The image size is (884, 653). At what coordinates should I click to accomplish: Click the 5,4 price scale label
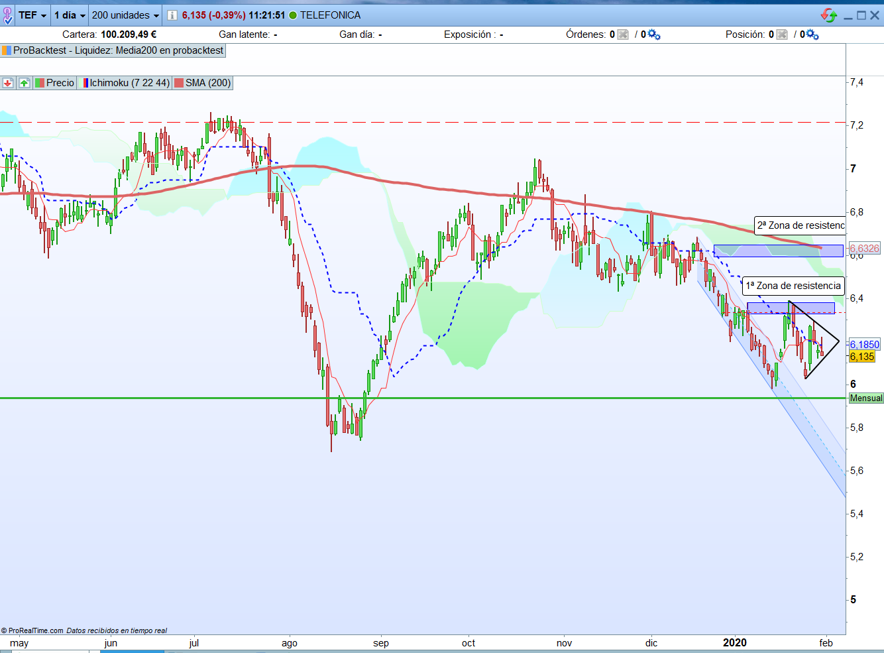(x=857, y=514)
